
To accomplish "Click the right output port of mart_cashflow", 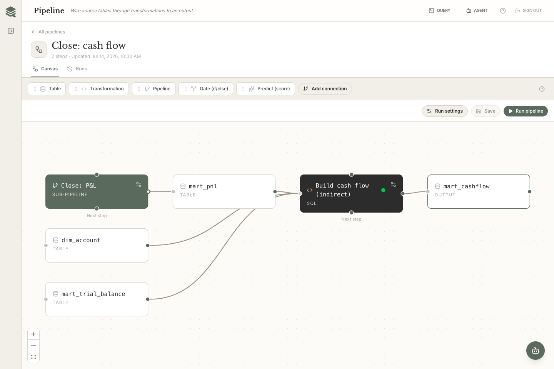I will 530,191.
